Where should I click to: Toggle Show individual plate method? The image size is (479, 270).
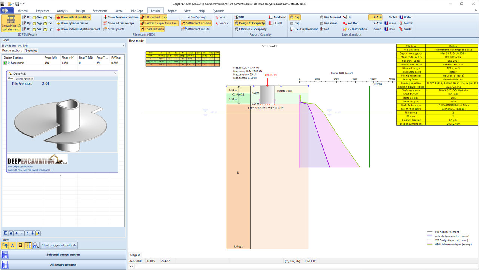[78, 29]
